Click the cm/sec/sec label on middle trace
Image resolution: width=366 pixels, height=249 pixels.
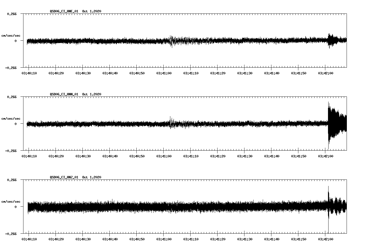click(x=11, y=118)
